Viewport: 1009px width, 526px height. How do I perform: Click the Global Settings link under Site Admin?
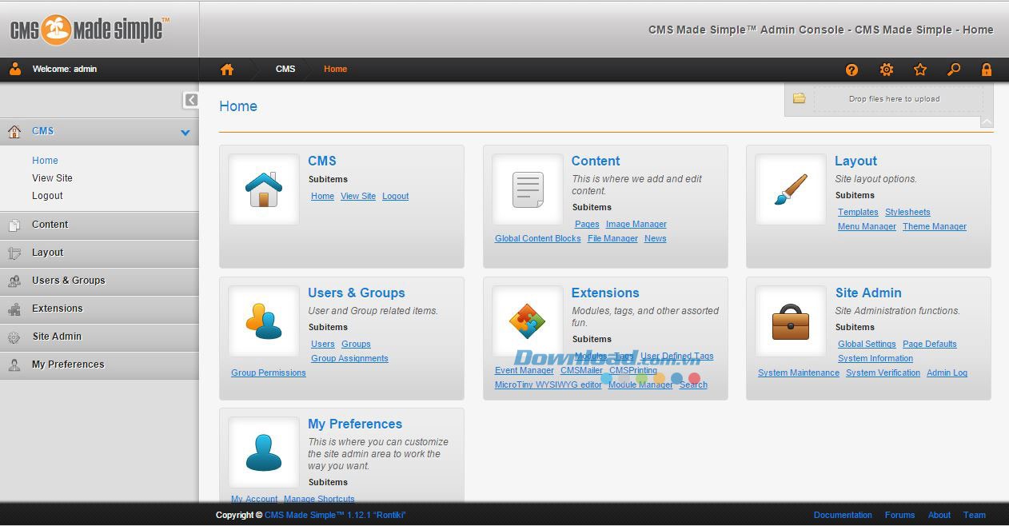pyautogui.click(x=867, y=344)
